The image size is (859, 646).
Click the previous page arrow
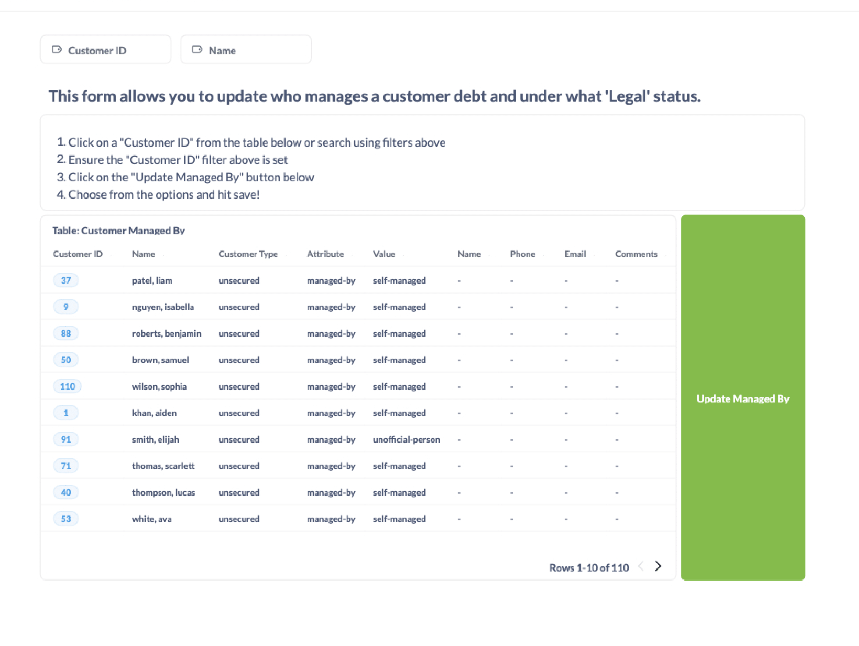tap(641, 566)
